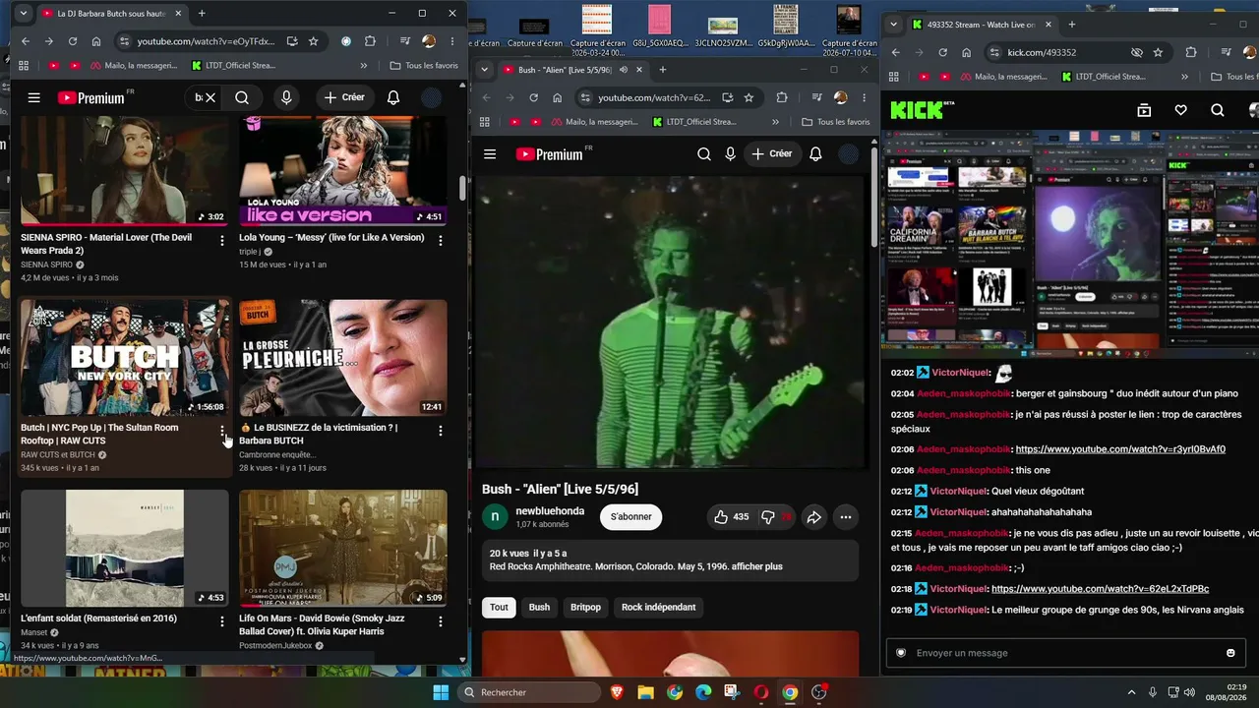Open the newbluehonda channel name
Viewport: 1259px width, 708px height.
(550, 511)
